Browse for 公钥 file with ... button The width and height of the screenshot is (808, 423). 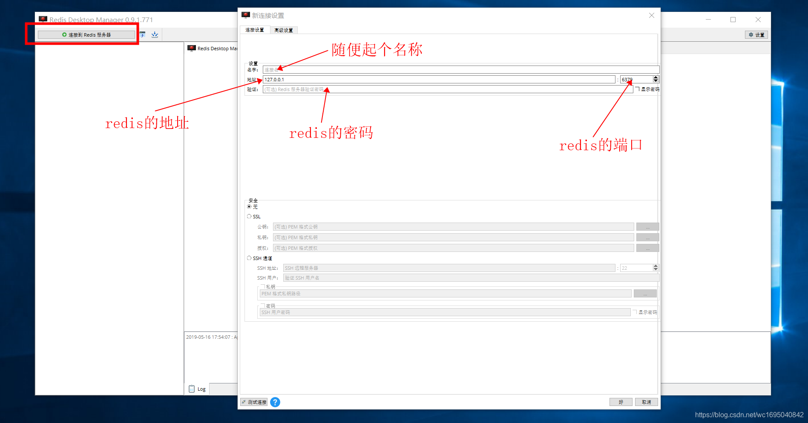click(x=647, y=227)
